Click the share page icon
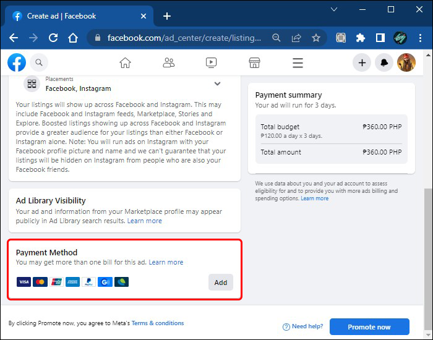Screen dimensions: 433x340 tap(296, 38)
